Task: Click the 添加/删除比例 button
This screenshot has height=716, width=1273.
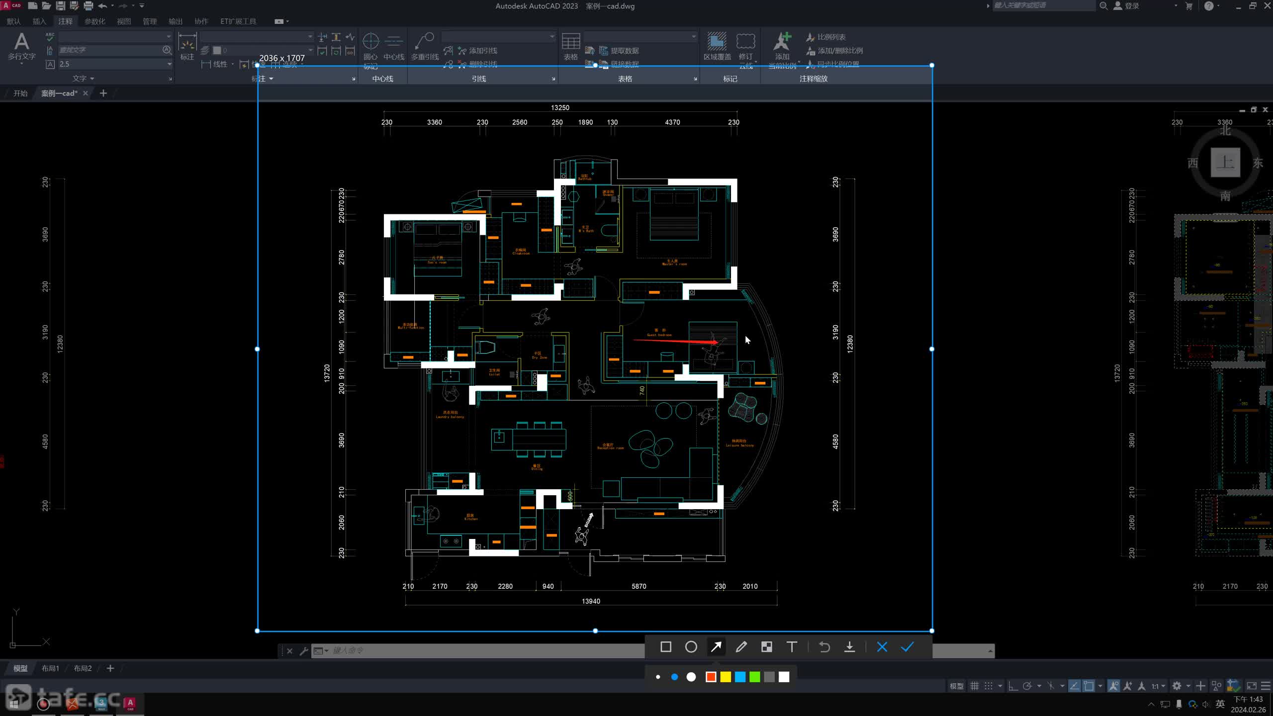Action: pyautogui.click(x=834, y=51)
